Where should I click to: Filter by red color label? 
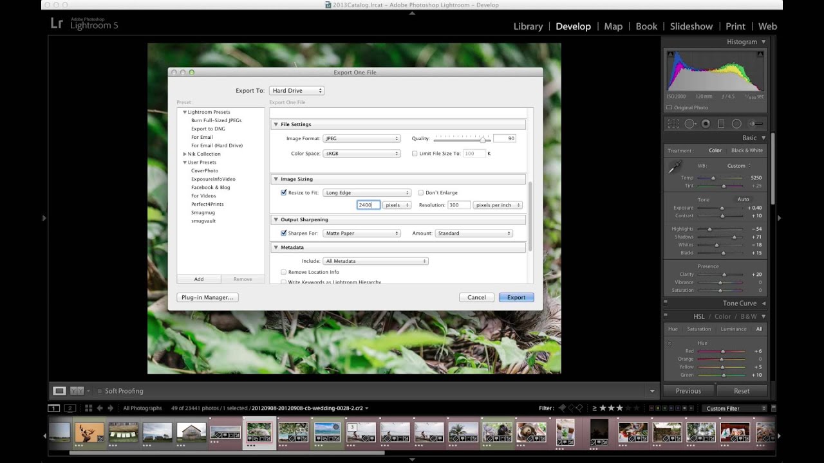pos(651,408)
